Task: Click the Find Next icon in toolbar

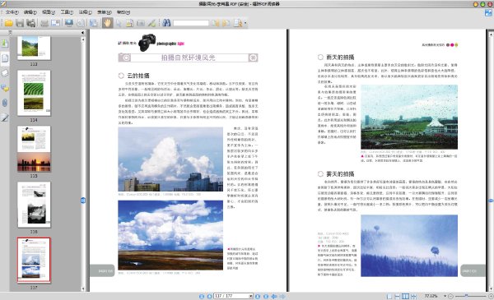Action: (226, 23)
